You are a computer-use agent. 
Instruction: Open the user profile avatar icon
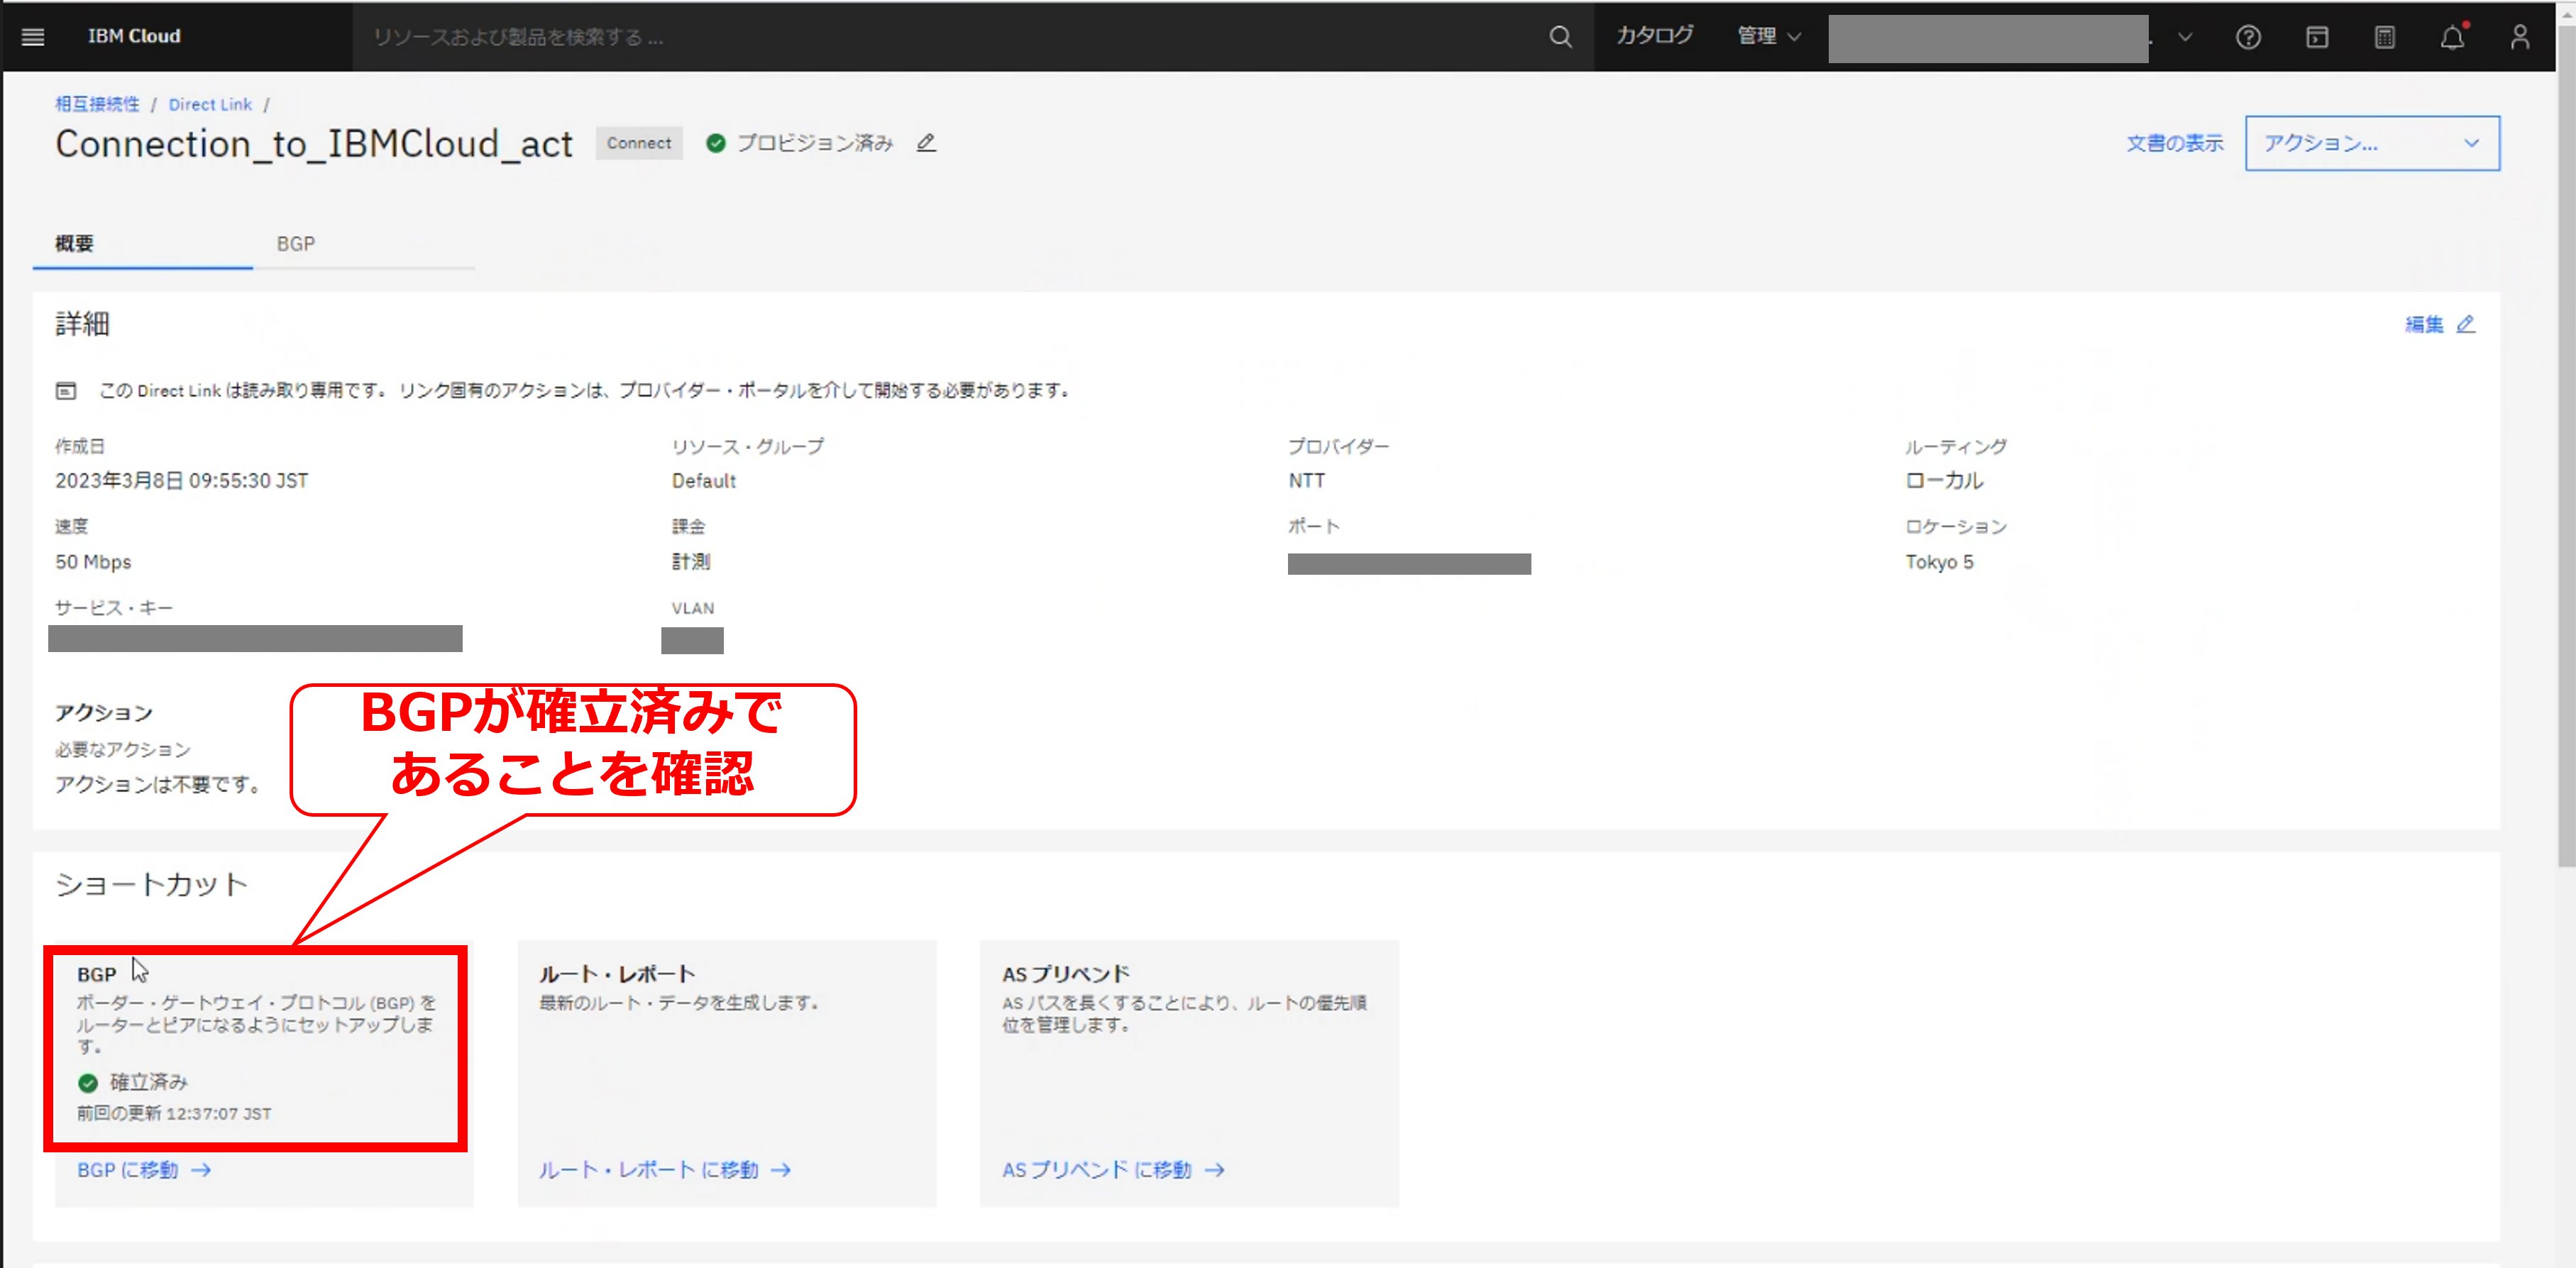coord(2520,37)
